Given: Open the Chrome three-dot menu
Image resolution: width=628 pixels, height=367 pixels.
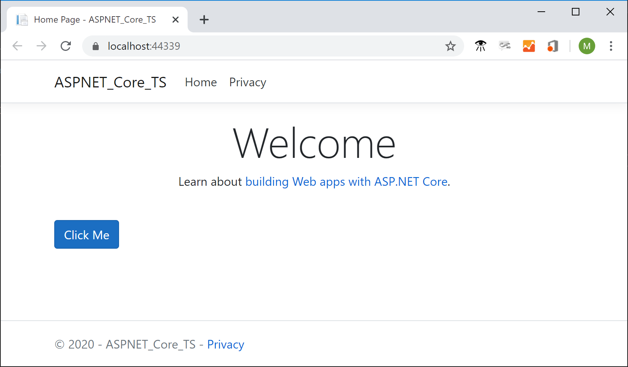Looking at the screenshot, I should pyautogui.click(x=611, y=46).
